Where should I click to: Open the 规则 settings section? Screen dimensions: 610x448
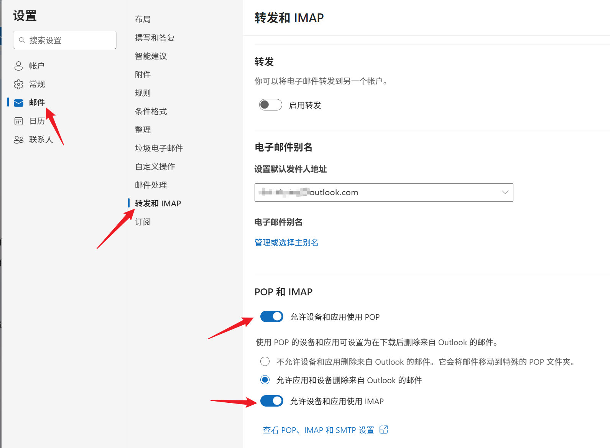click(143, 93)
